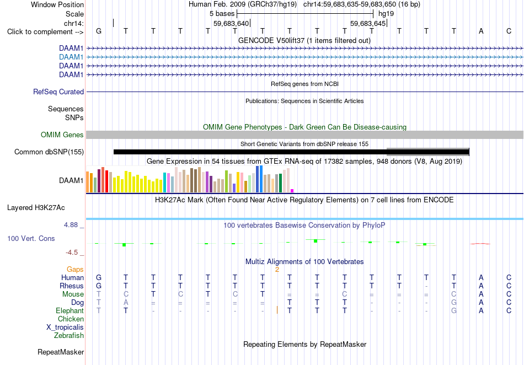Open 'OMIM Gene Phenotypes' track title
The height and width of the screenshot is (365, 524).
(304, 127)
